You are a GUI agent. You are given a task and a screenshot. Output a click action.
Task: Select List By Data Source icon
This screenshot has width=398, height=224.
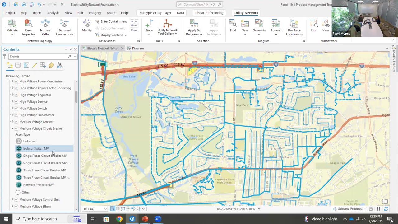(18, 65)
